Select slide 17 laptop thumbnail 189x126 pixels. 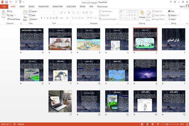coord(60,101)
